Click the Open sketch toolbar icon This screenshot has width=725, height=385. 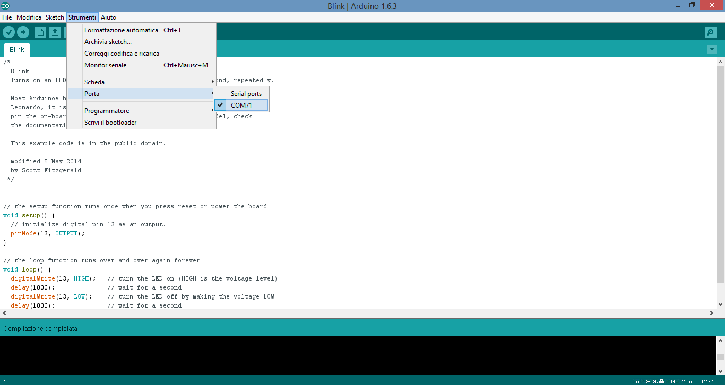55,32
